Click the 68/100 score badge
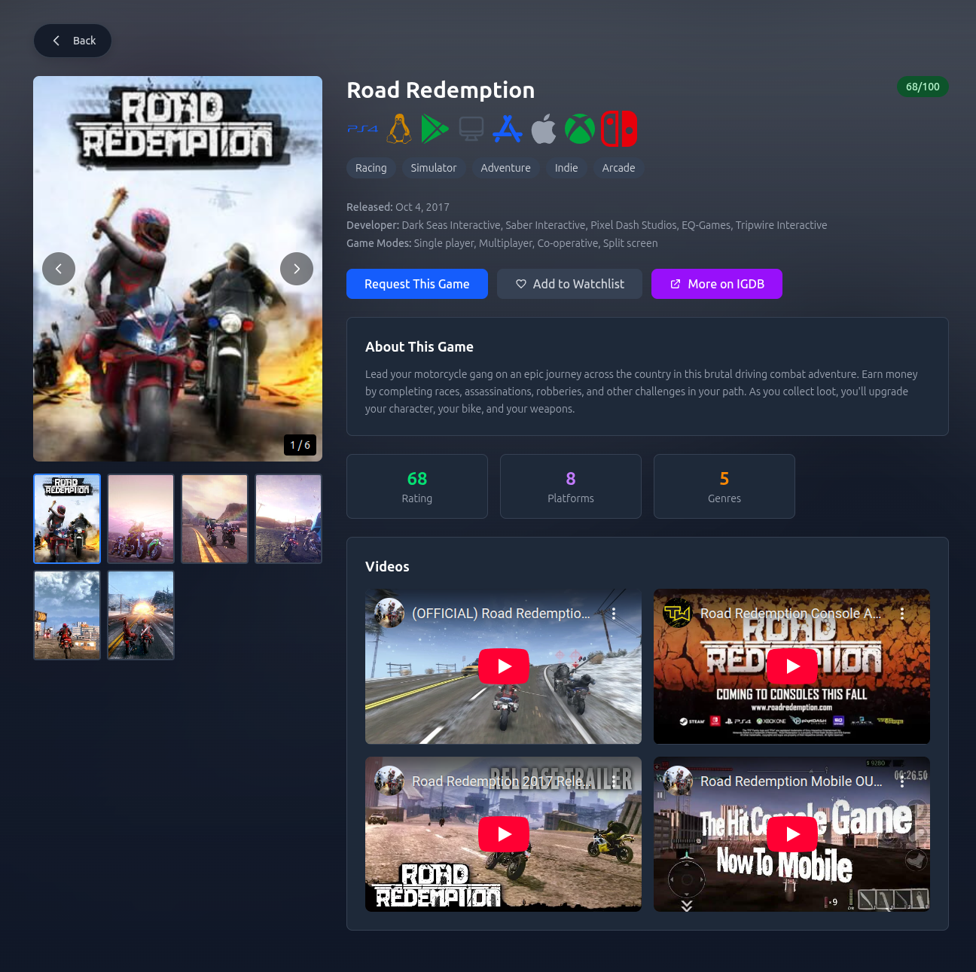976x972 pixels. tap(923, 87)
